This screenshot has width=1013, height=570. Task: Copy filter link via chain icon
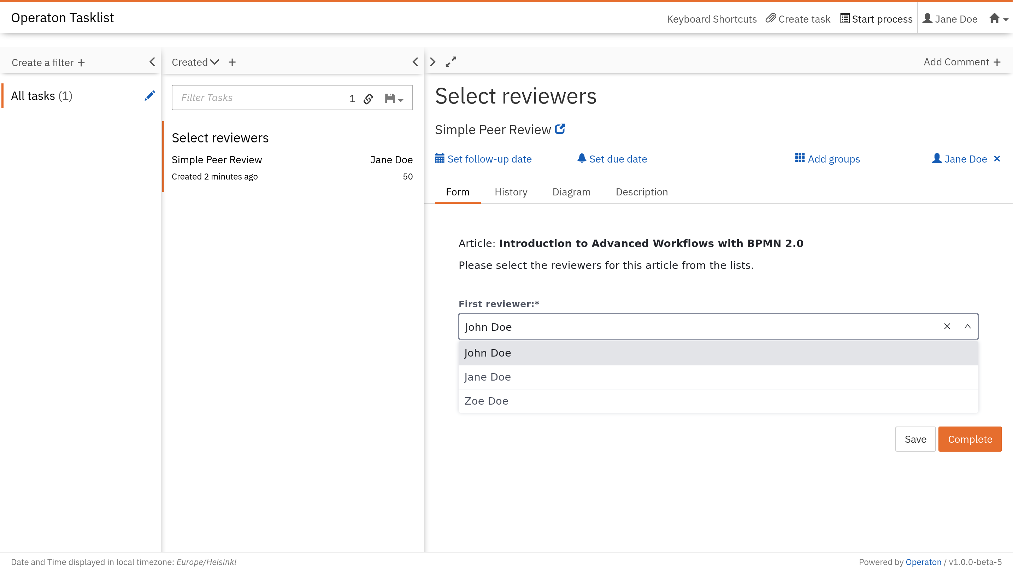[x=368, y=98]
